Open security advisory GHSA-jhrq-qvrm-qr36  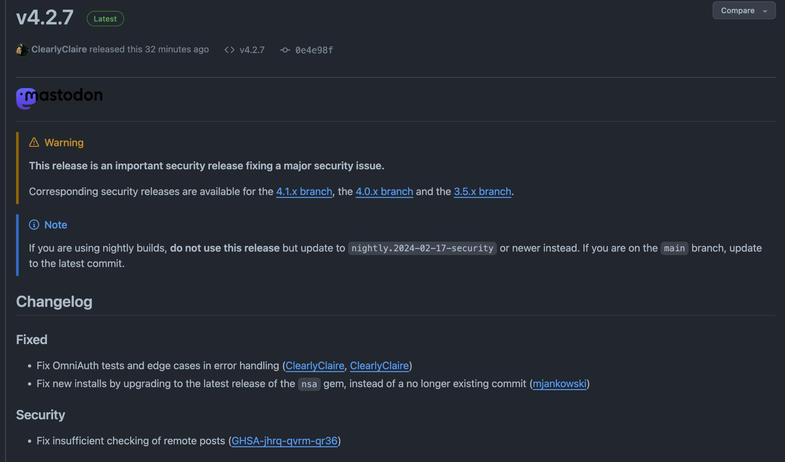coord(284,441)
